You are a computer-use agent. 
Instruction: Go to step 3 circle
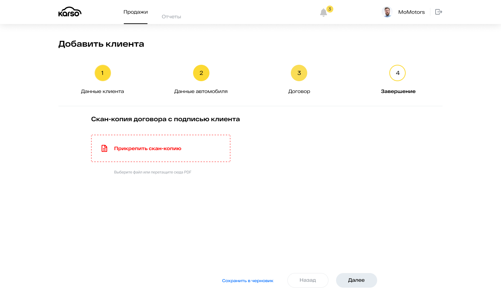[299, 73]
